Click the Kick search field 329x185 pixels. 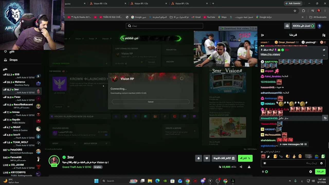pyautogui.click(x=164, y=26)
